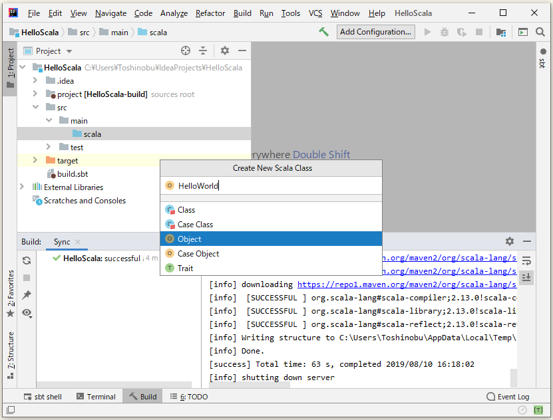The image size is (553, 420).
Task: Click the 1: Project side tab
Action: (10, 68)
